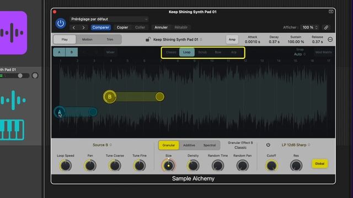The width and height of the screenshot is (353, 198).
Task: Click the Pan knob in Source B
Action: pos(90,166)
